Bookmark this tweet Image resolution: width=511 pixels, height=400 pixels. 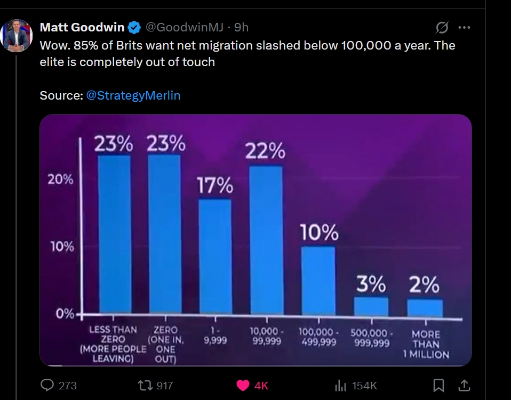(438, 385)
